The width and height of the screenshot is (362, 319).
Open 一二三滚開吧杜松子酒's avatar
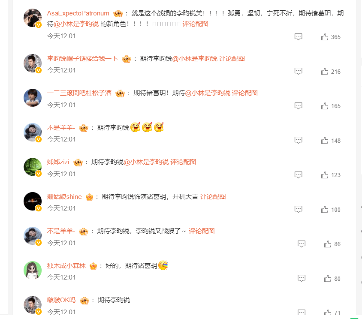point(33,98)
